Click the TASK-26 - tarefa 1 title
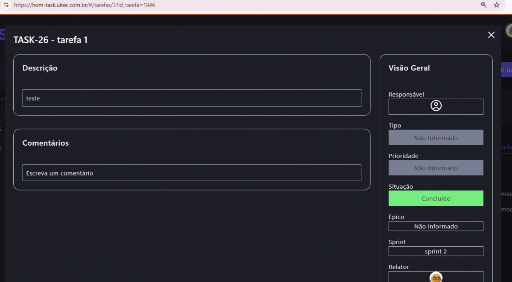 click(x=51, y=40)
